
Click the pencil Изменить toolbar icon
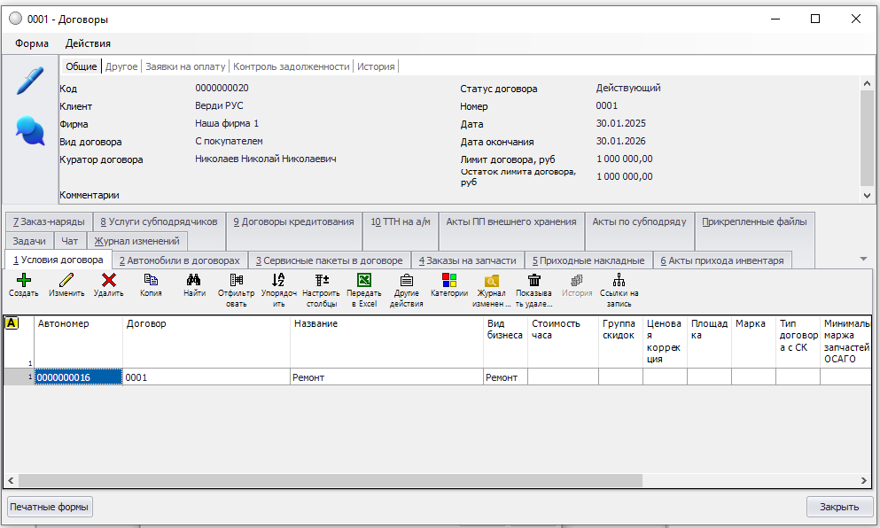[66, 281]
